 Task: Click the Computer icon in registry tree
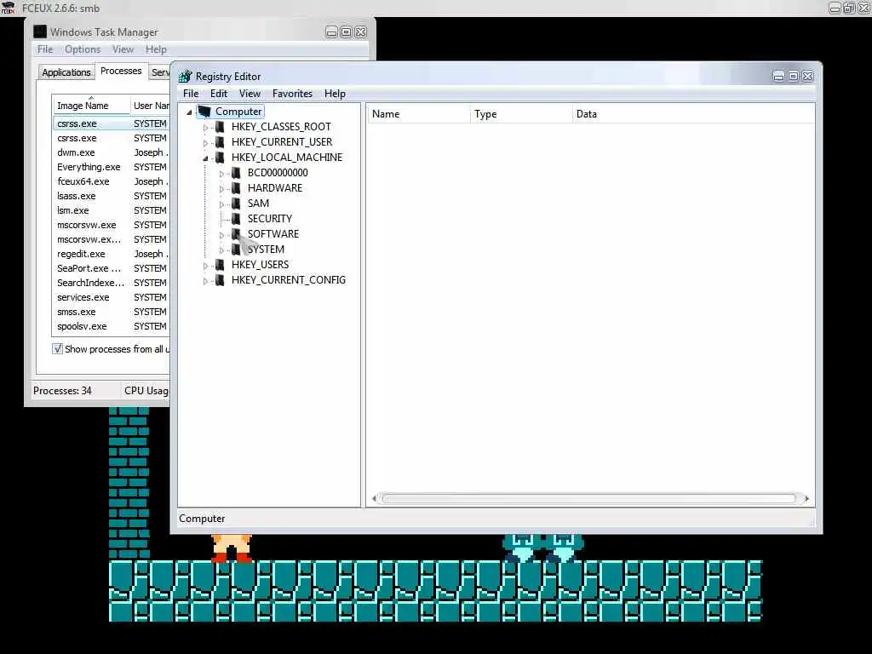pos(204,112)
